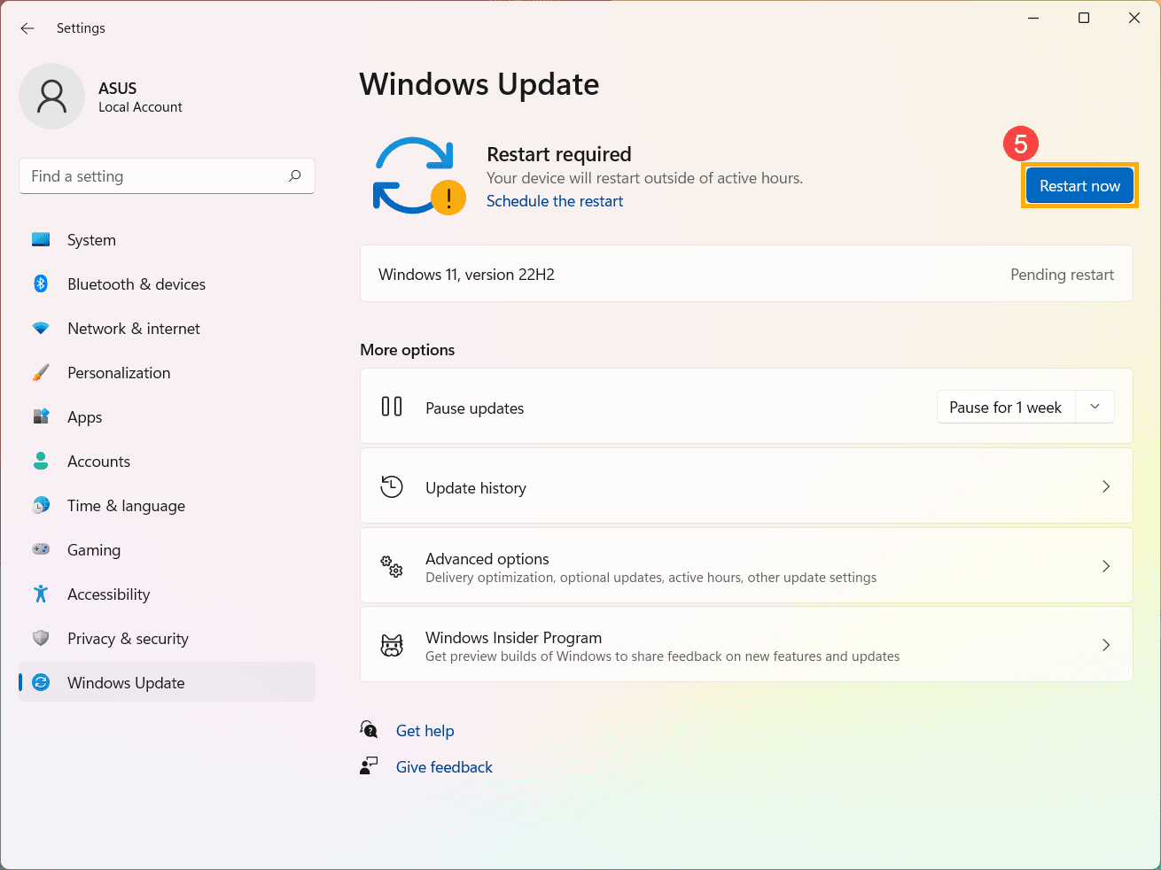Expand Windows Insider Program chevron
The height and width of the screenshot is (870, 1161).
pos(1106,645)
